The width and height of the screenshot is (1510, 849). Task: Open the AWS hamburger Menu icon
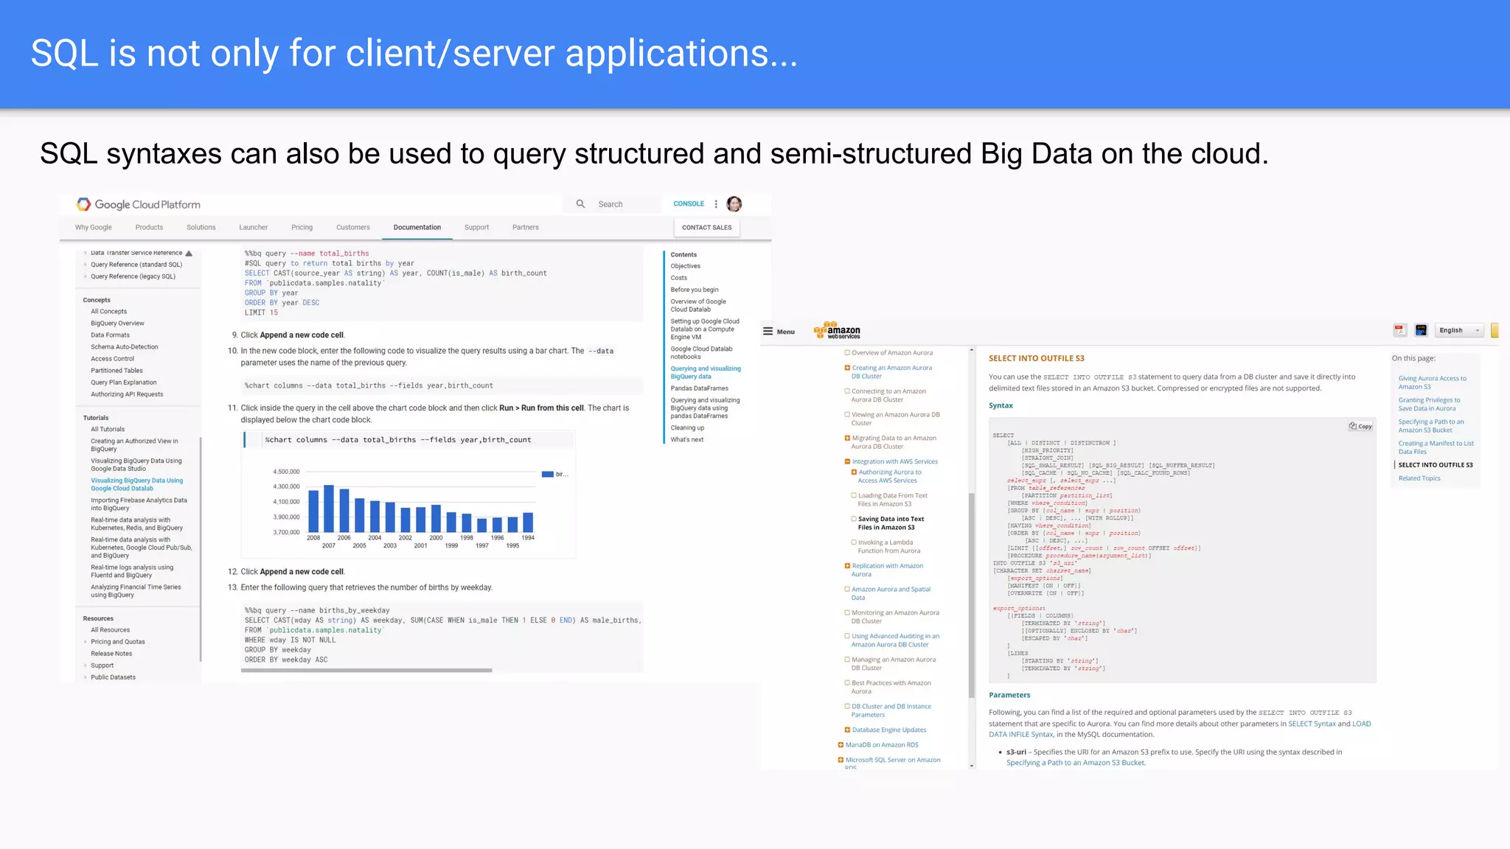tap(768, 332)
